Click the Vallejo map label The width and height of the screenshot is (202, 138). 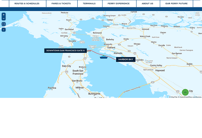pyautogui.click(x=110, y=20)
